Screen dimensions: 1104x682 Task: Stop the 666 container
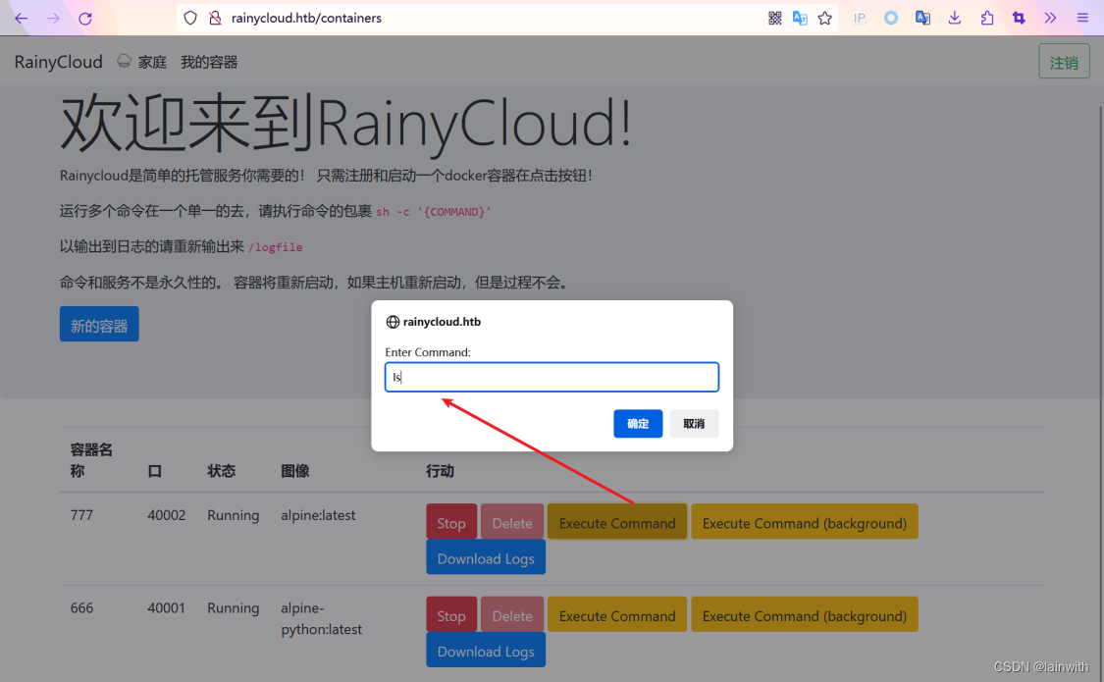pos(451,615)
